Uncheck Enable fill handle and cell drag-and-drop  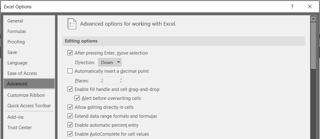tap(70, 89)
